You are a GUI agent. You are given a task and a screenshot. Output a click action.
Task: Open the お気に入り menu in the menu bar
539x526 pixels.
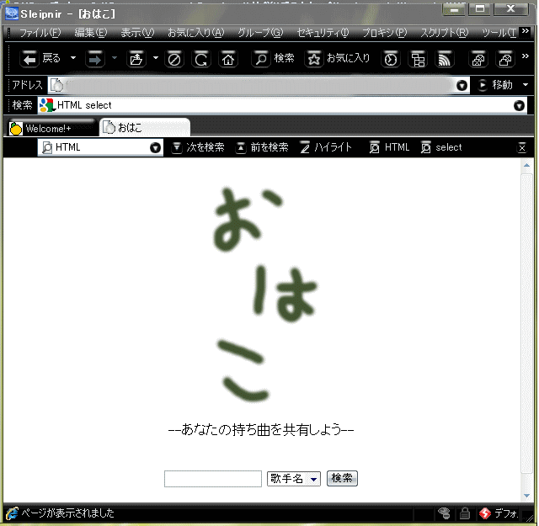coord(195,33)
